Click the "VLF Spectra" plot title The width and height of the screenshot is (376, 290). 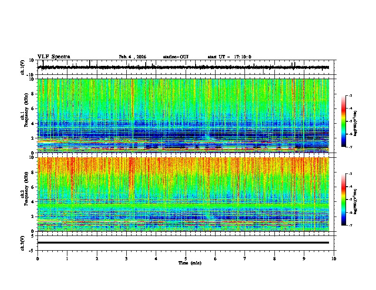click(54, 57)
